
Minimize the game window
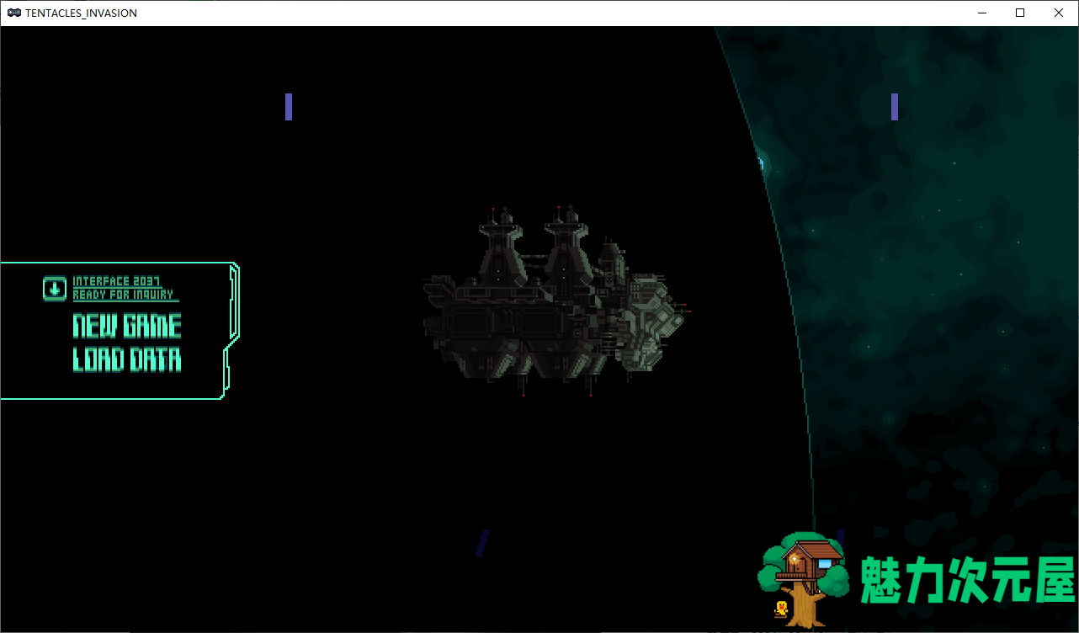coord(981,13)
